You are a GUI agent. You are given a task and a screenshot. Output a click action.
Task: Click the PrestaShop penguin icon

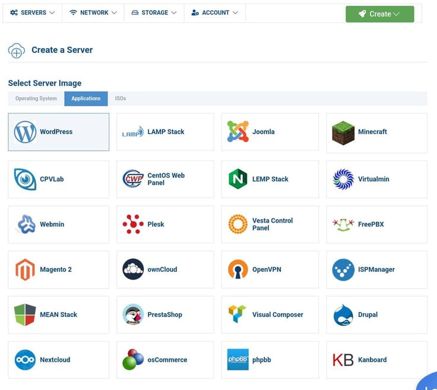pyautogui.click(x=133, y=315)
